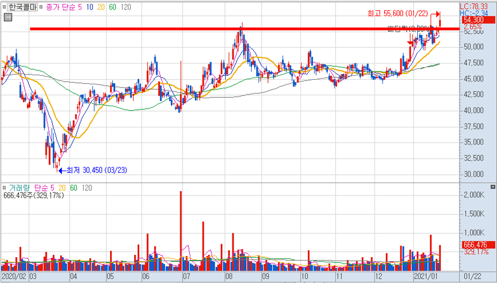Open the data table grid icon

click(x=8, y=17)
